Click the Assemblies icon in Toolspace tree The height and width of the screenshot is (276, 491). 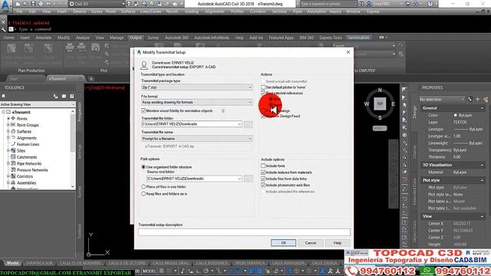pyautogui.click(x=13, y=182)
